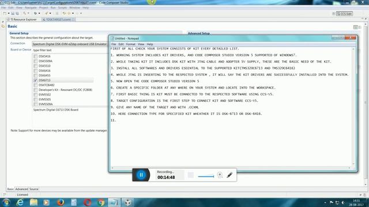
Task: Click the Board or Device filter text field
Action: point(70,50)
